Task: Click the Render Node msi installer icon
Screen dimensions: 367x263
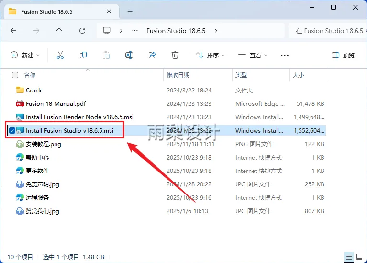Action: coord(20,117)
